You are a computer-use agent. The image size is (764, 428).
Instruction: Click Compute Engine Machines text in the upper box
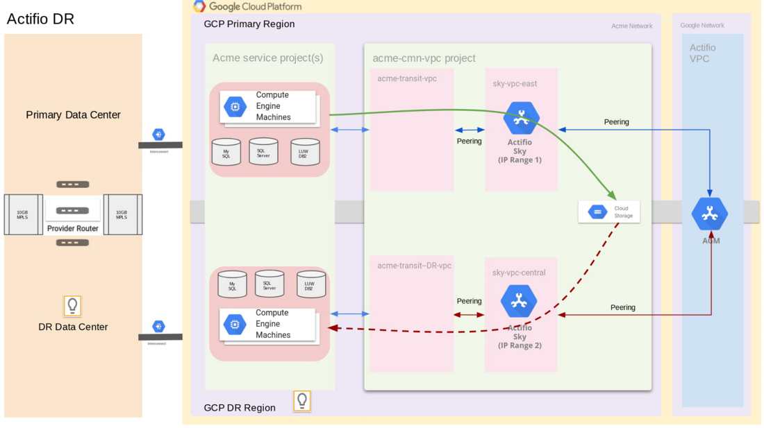[273, 106]
